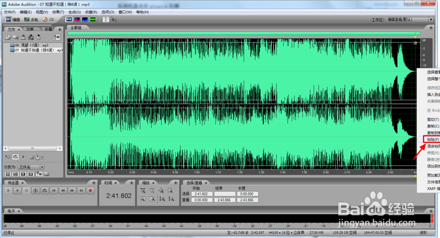The width and height of the screenshot is (440, 238).
Task: Click Rewind transport button
Action: [63, 191]
